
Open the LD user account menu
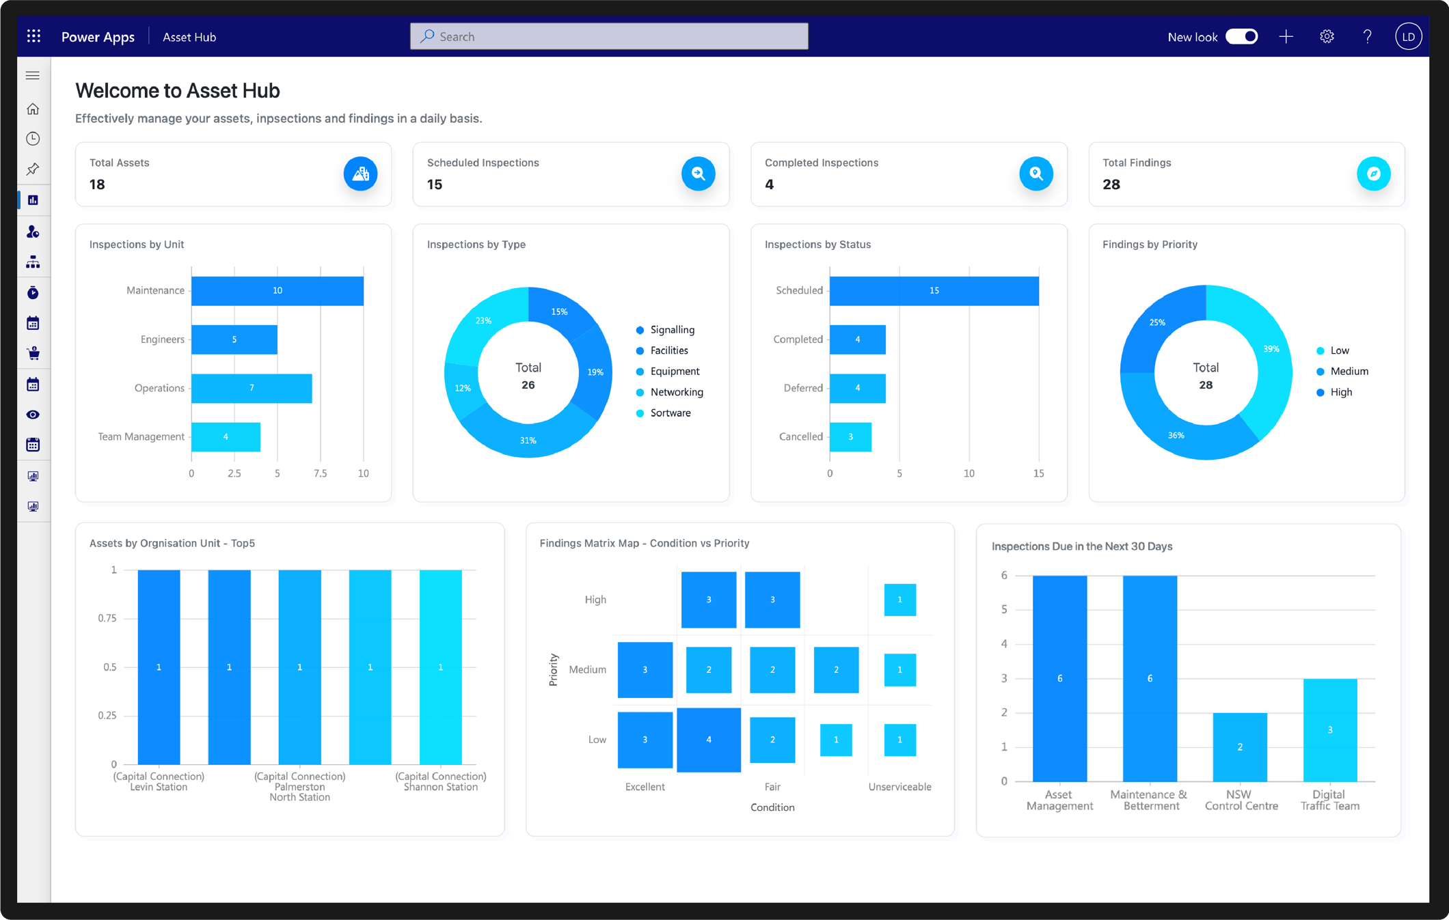[1408, 36]
